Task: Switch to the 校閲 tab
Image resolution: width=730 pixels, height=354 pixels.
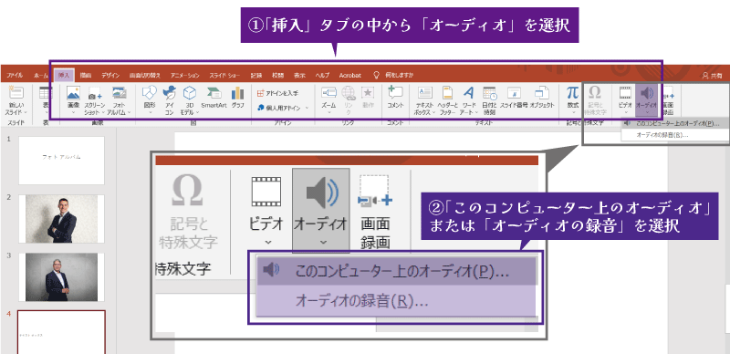Action: 278,75
